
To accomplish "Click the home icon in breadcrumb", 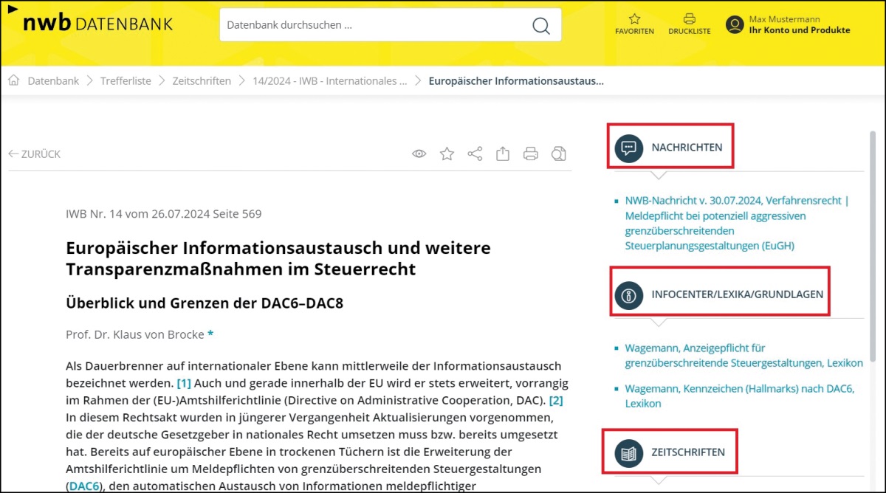I will point(14,80).
